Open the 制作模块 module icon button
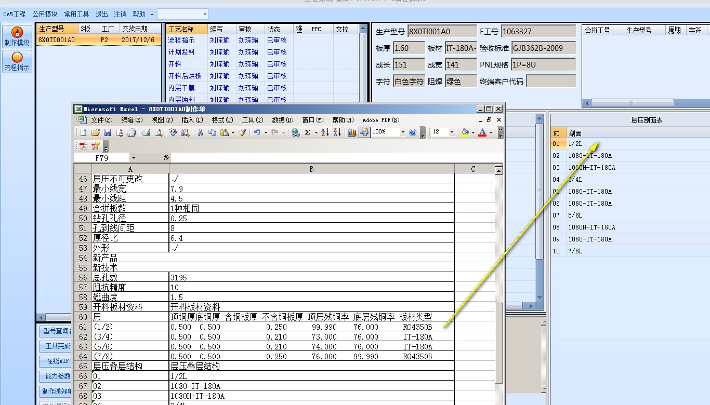 point(17,36)
